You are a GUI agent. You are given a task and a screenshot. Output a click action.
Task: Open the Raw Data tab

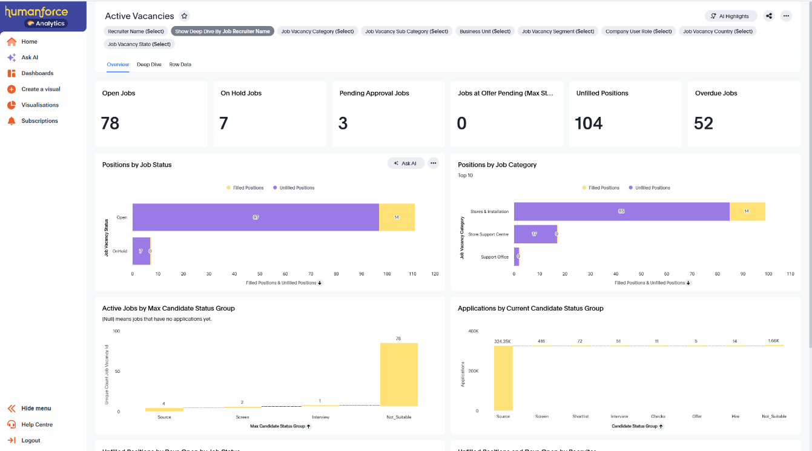tap(180, 64)
